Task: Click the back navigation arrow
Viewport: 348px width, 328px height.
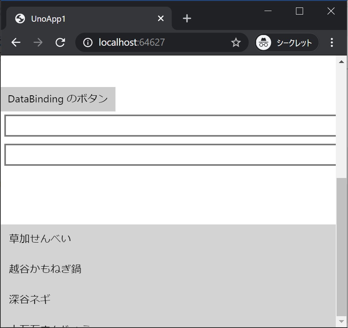Action: pyautogui.click(x=16, y=42)
